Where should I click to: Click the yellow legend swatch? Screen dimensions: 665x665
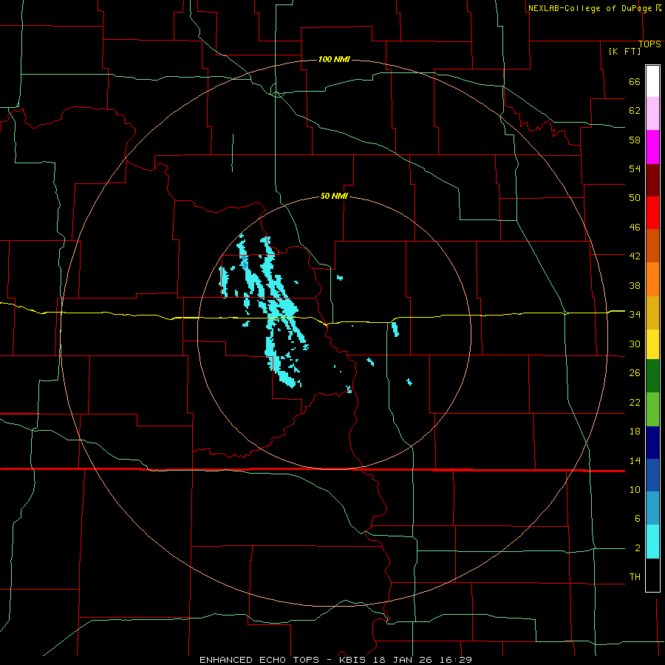point(652,344)
